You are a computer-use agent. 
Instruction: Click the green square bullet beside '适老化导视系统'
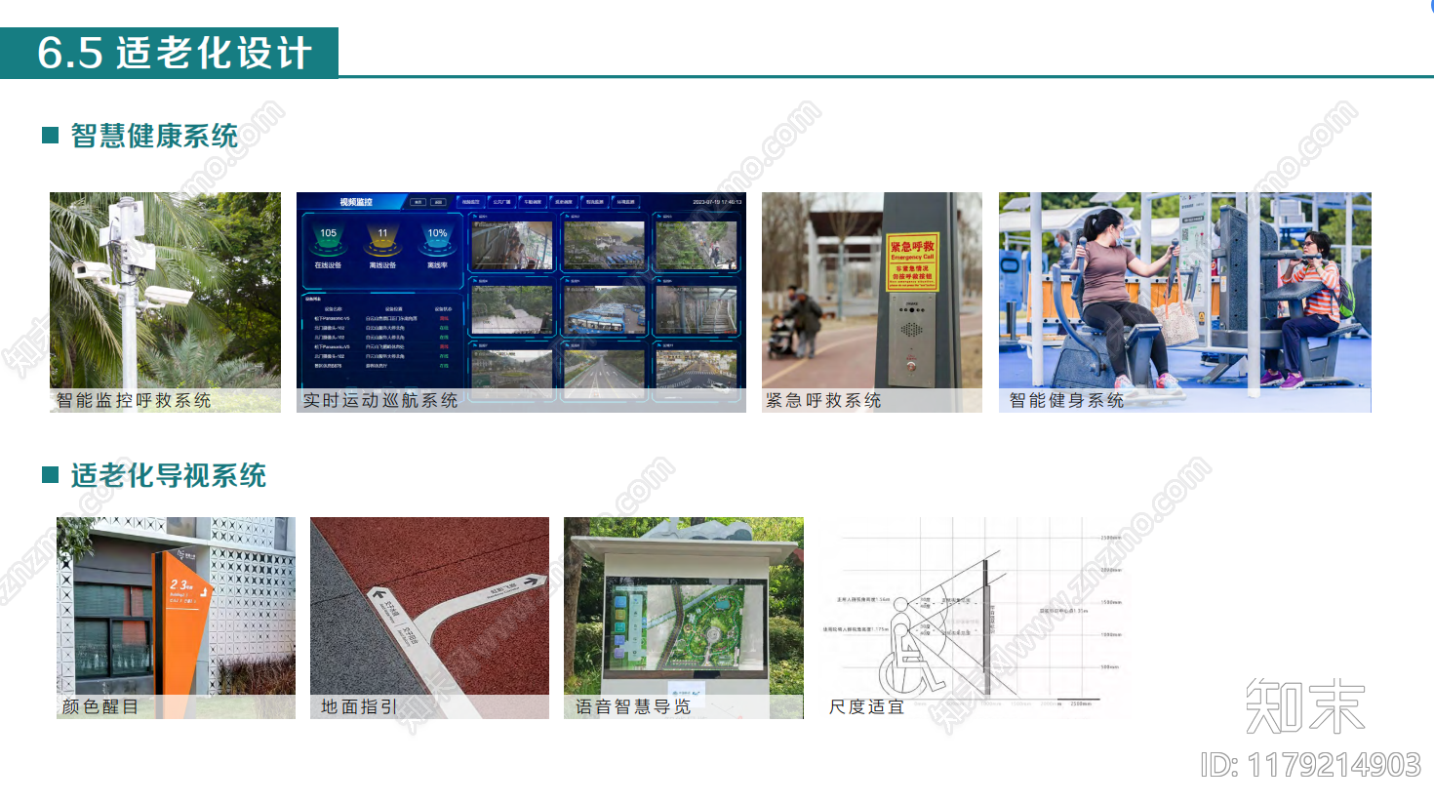[51, 475]
